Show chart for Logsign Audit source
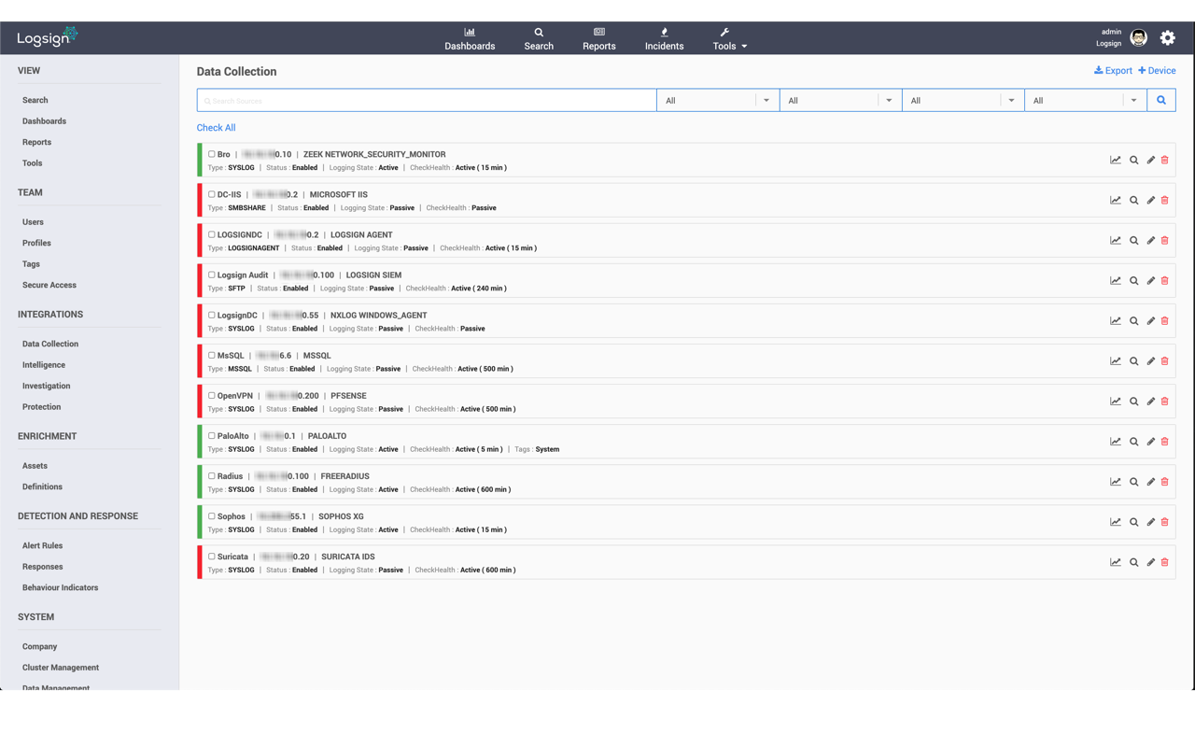This screenshot has width=1195, height=747. (x=1116, y=280)
